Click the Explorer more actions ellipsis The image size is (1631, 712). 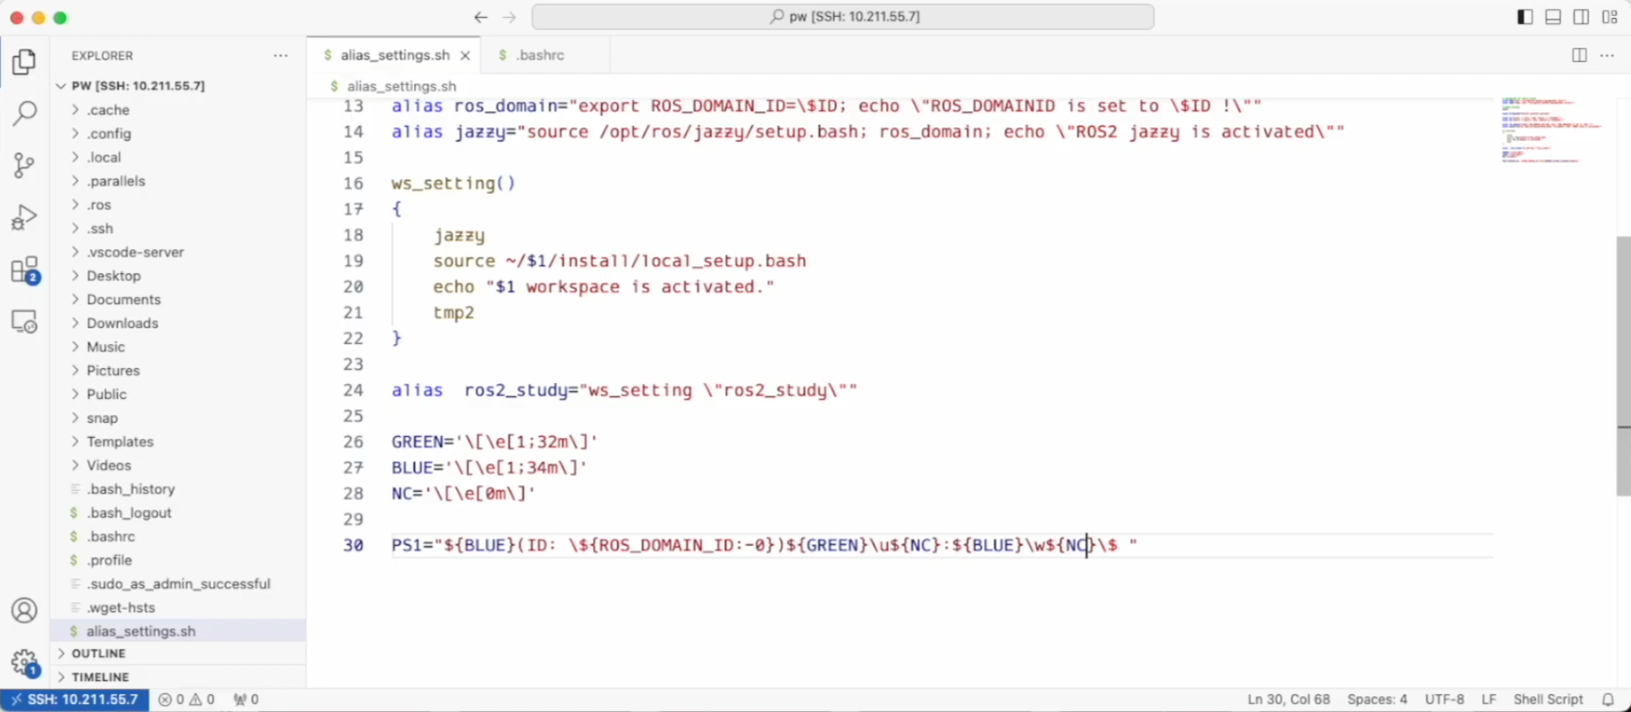pos(280,56)
